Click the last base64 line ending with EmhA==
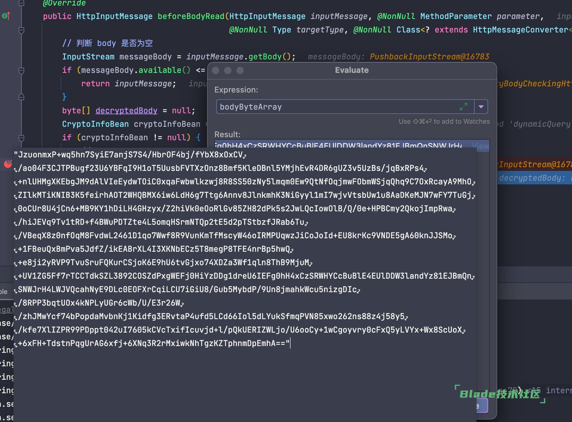 152,343
